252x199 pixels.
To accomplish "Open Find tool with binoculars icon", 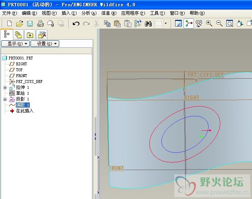I will (148, 24).
